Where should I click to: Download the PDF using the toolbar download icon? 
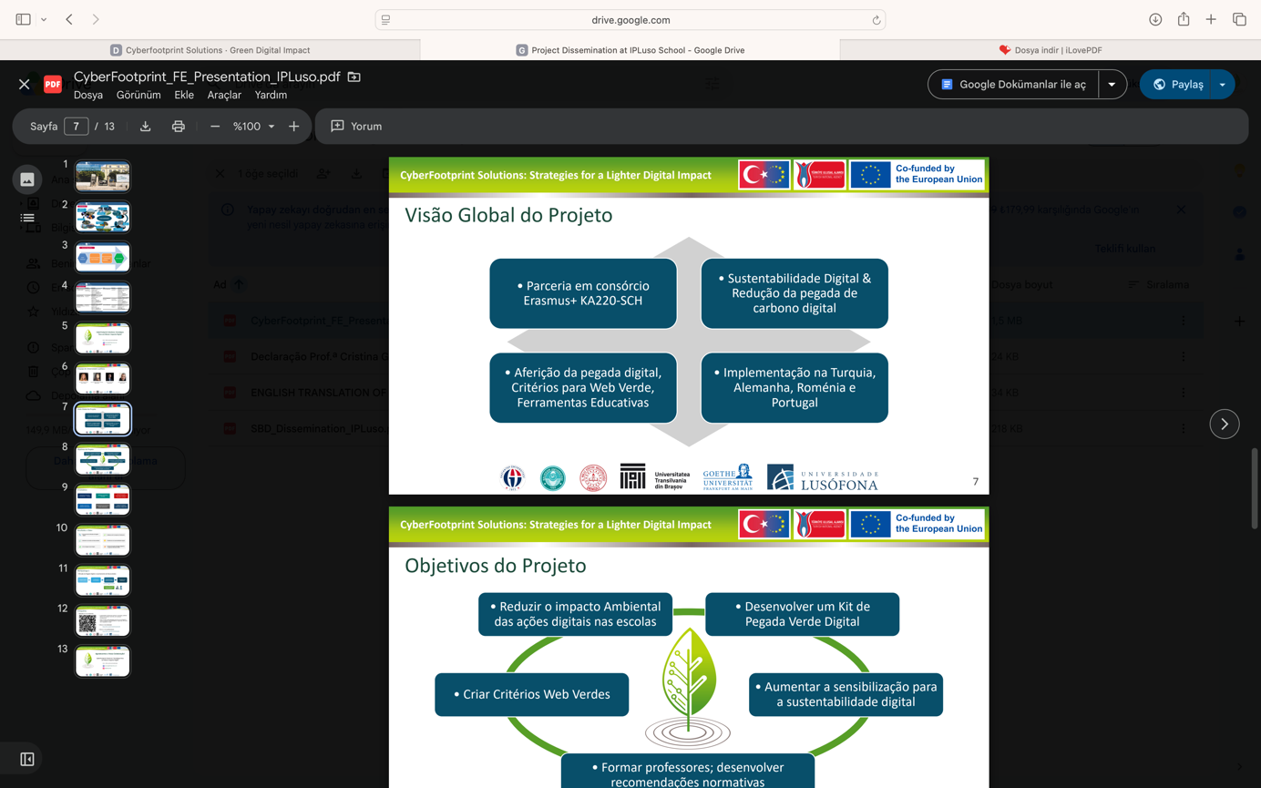click(x=146, y=127)
